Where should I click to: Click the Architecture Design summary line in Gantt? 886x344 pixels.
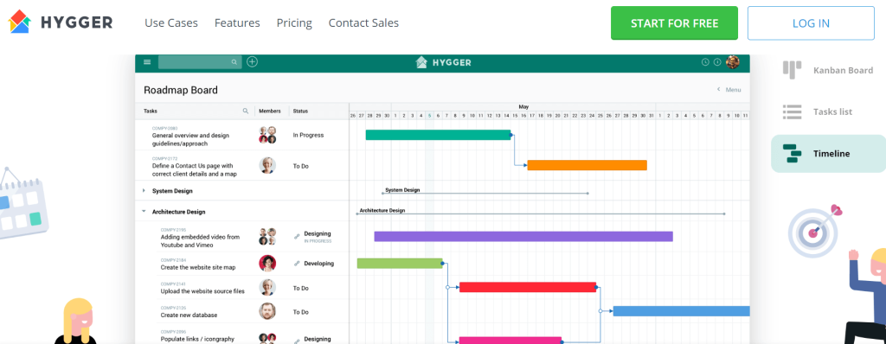pos(540,213)
